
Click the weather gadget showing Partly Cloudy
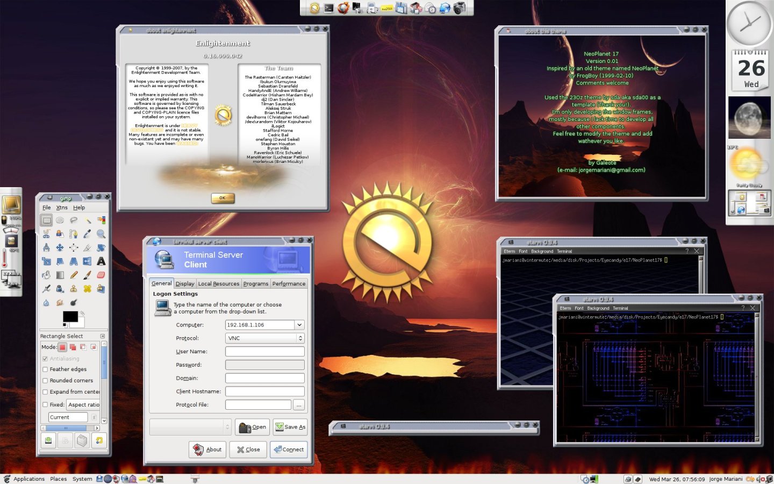click(x=749, y=166)
